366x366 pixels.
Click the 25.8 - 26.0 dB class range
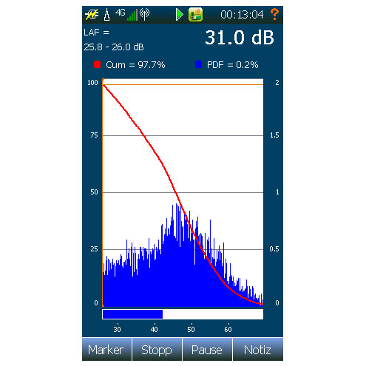pyautogui.click(x=114, y=47)
